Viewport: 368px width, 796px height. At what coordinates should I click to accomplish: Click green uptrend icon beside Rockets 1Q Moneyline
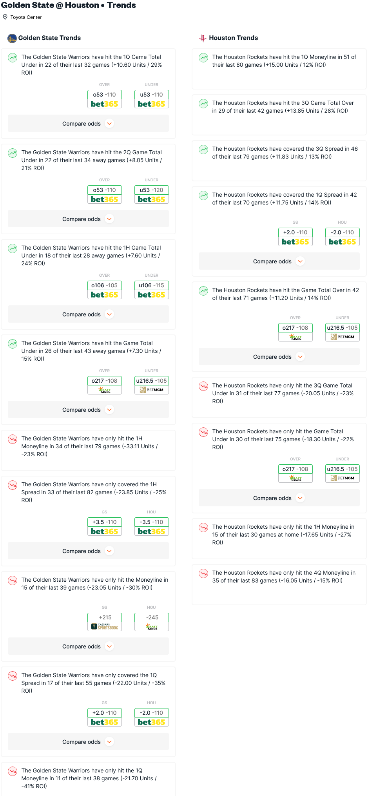(x=203, y=58)
